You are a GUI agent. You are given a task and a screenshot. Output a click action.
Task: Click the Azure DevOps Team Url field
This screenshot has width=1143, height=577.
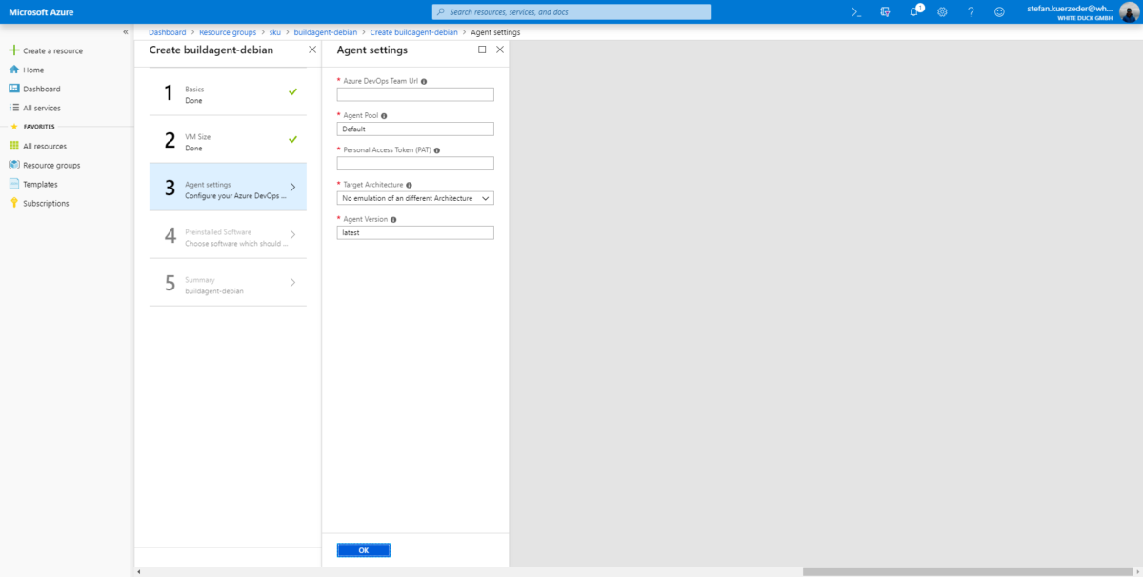(x=415, y=94)
